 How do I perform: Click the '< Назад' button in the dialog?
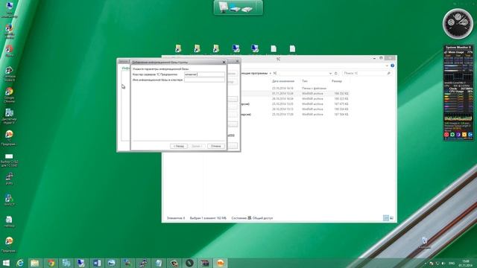click(x=179, y=146)
